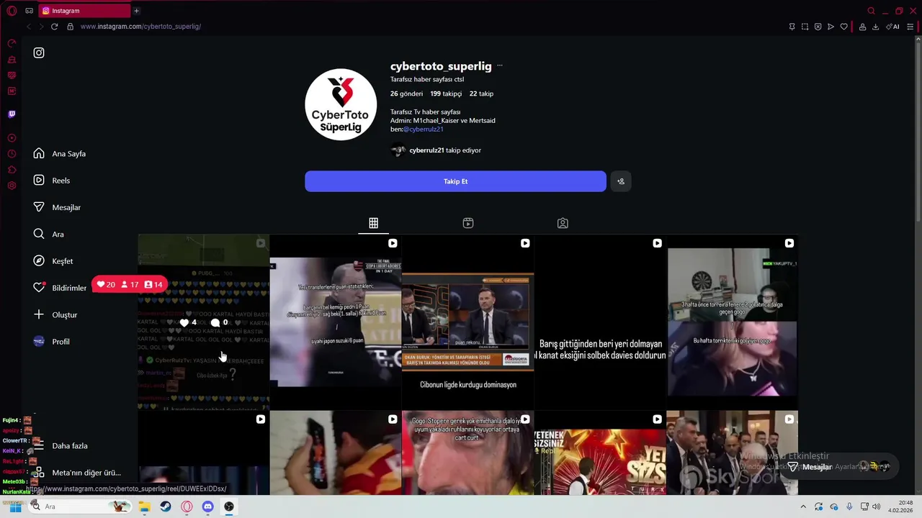The image size is (922, 518).
Task: Click the browser back arrow
Action: 29,27
